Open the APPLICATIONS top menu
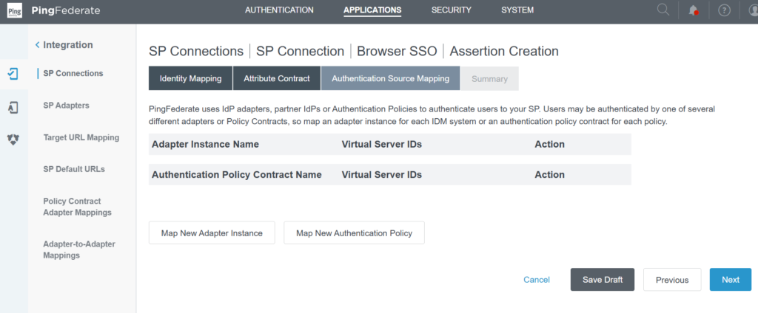The image size is (758, 313). pyautogui.click(x=372, y=10)
